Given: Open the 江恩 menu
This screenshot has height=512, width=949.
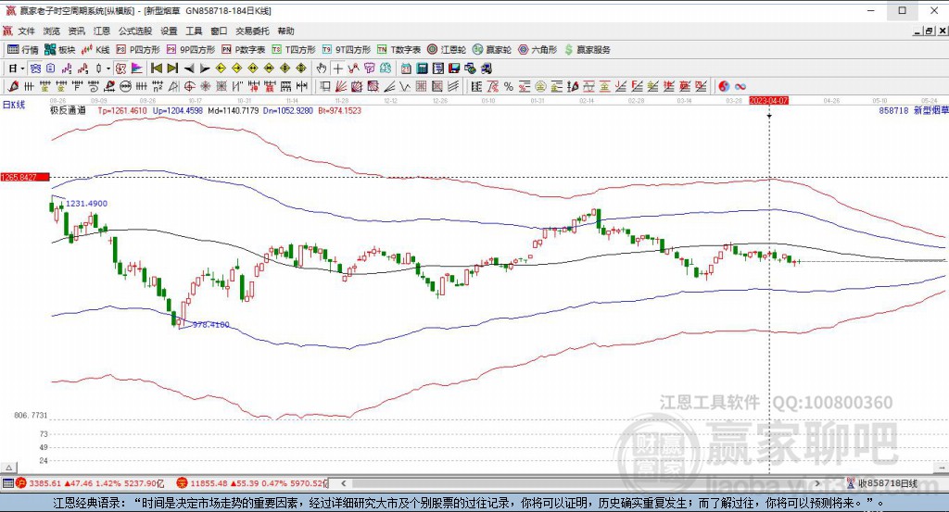Looking at the screenshot, I should [x=102, y=31].
